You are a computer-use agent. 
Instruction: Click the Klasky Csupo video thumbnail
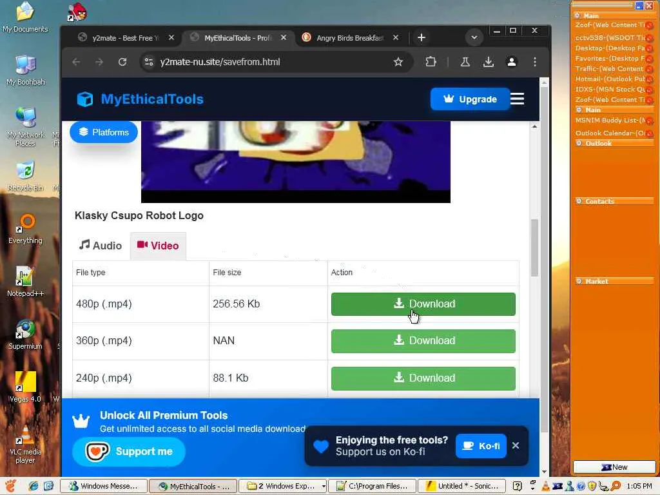click(295, 162)
